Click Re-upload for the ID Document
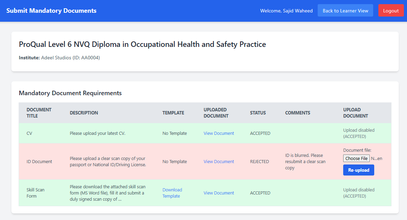Screen dimensions: 407x220 point(358,170)
